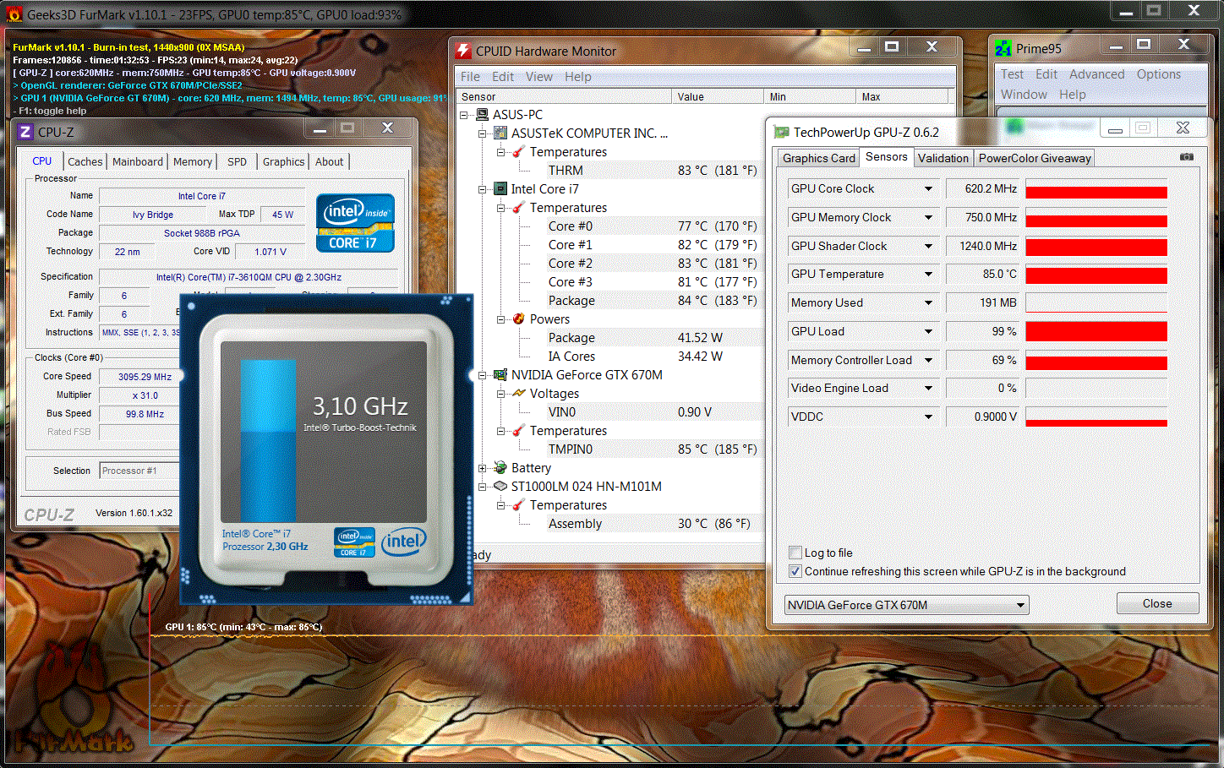Open the Video Engine Load sensor dropdown

(x=928, y=388)
